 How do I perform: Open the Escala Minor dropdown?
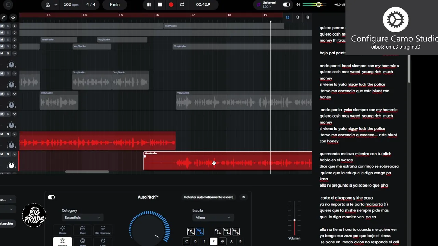tap(213, 217)
